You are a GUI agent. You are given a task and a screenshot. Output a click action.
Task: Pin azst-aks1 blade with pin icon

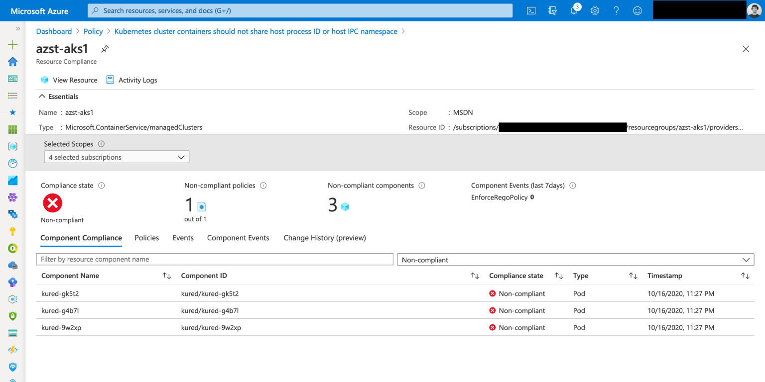click(x=105, y=49)
